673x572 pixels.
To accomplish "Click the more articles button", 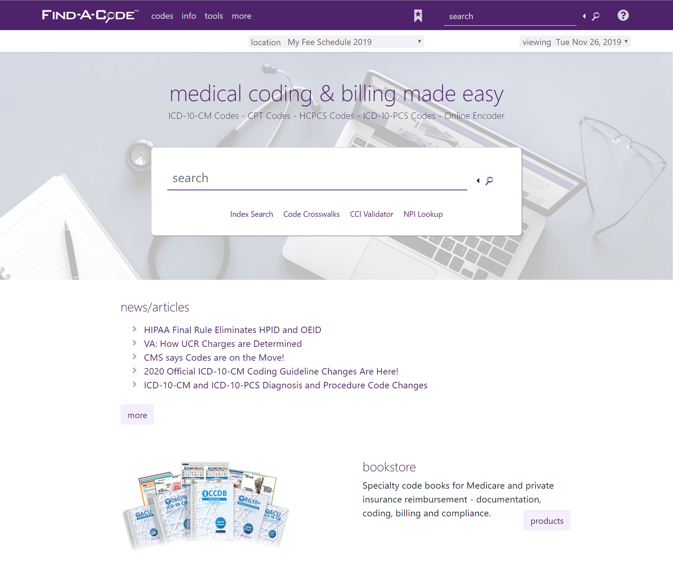I will (137, 415).
